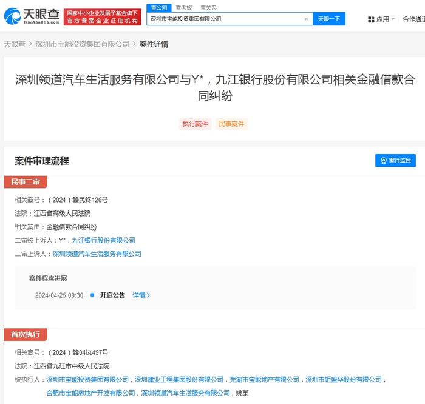Select case number (2024)赣民终126号 text

[78, 200]
